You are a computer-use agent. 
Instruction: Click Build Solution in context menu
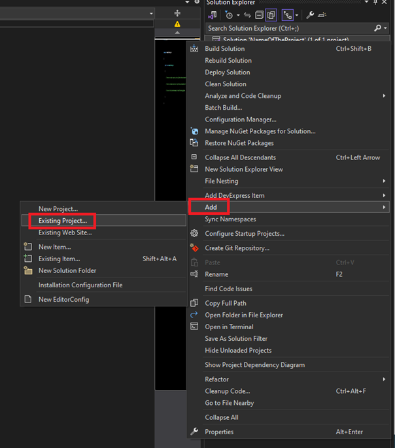pos(224,49)
